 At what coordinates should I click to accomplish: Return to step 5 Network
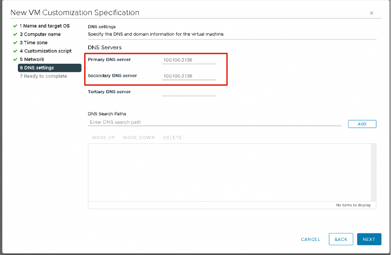32,60
